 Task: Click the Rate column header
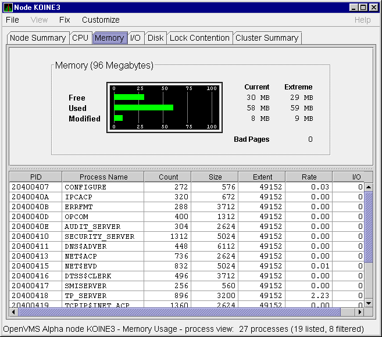tap(309, 177)
